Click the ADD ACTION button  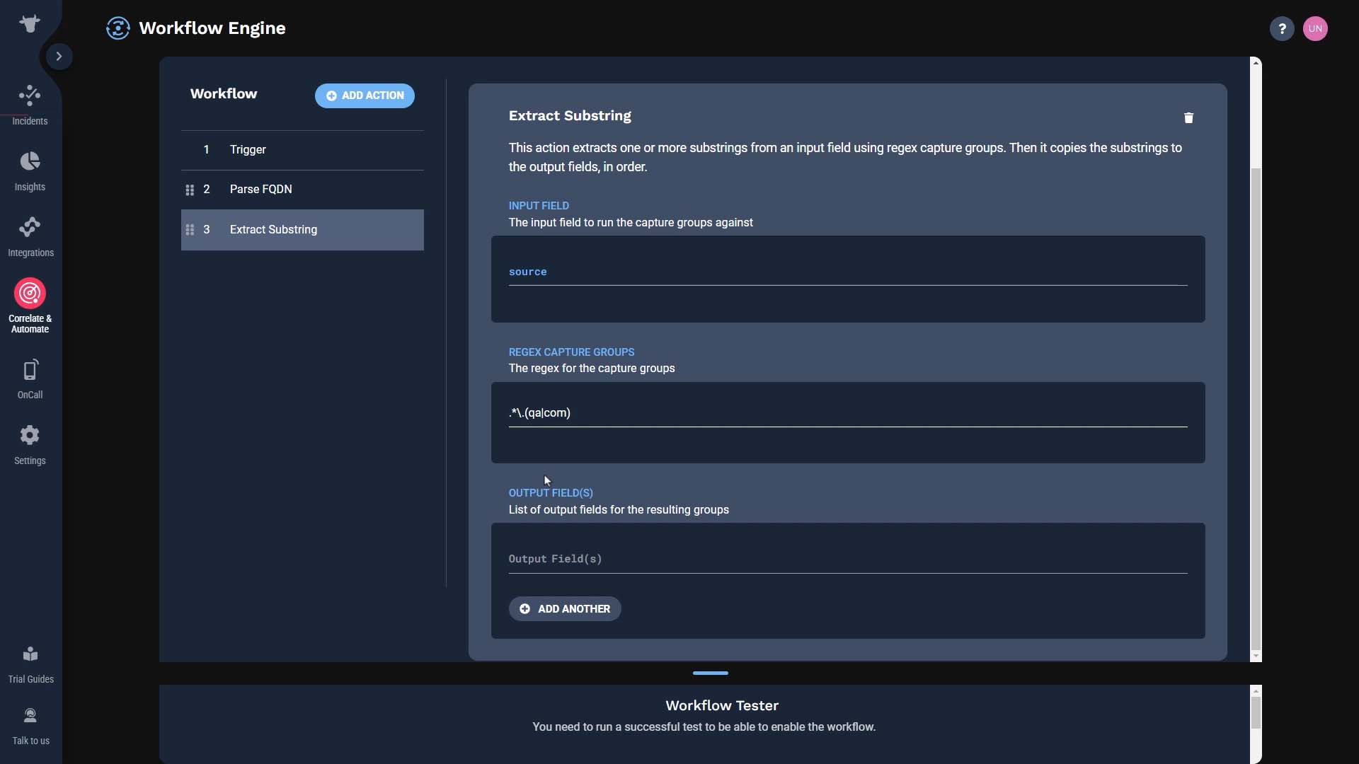[x=365, y=95]
